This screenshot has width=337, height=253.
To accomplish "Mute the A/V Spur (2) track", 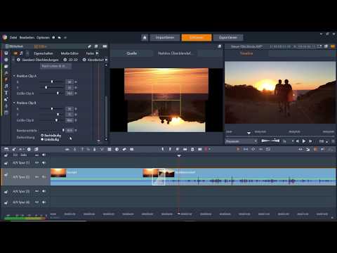I will tap(44, 177).
